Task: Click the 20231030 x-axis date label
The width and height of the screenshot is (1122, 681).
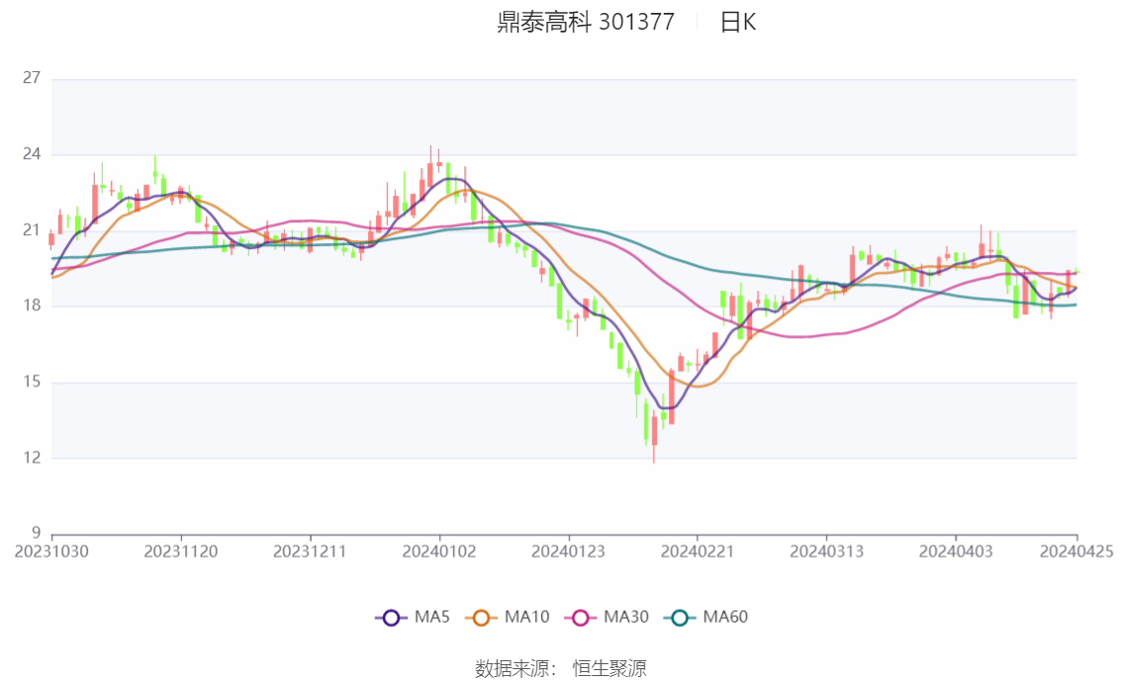Action: click(x=51, y=552)
